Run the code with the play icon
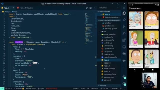 87,8
